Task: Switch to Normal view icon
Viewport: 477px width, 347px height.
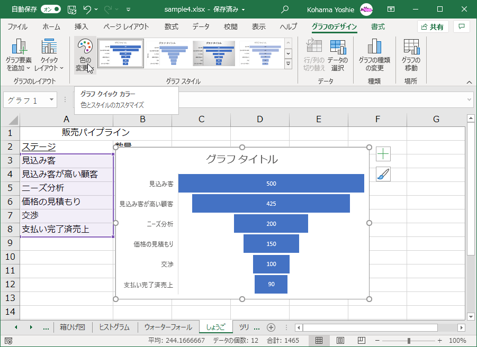Action: 319,340
